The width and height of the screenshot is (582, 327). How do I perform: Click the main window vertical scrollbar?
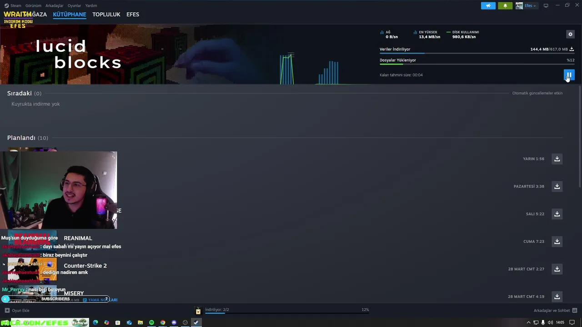point(580,136)
